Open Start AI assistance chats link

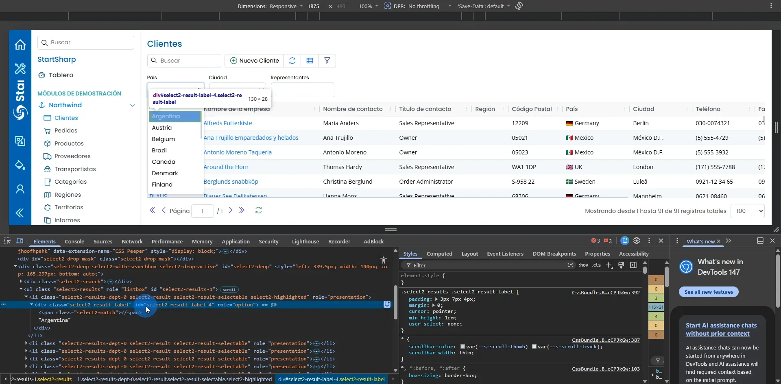[721, 330]
